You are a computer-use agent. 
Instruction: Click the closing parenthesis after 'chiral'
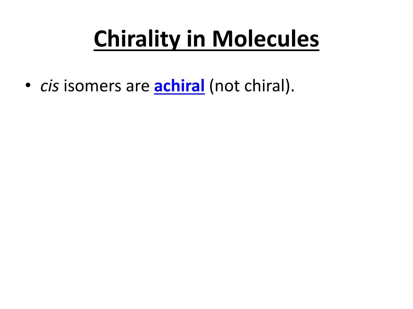coord(288,86)
